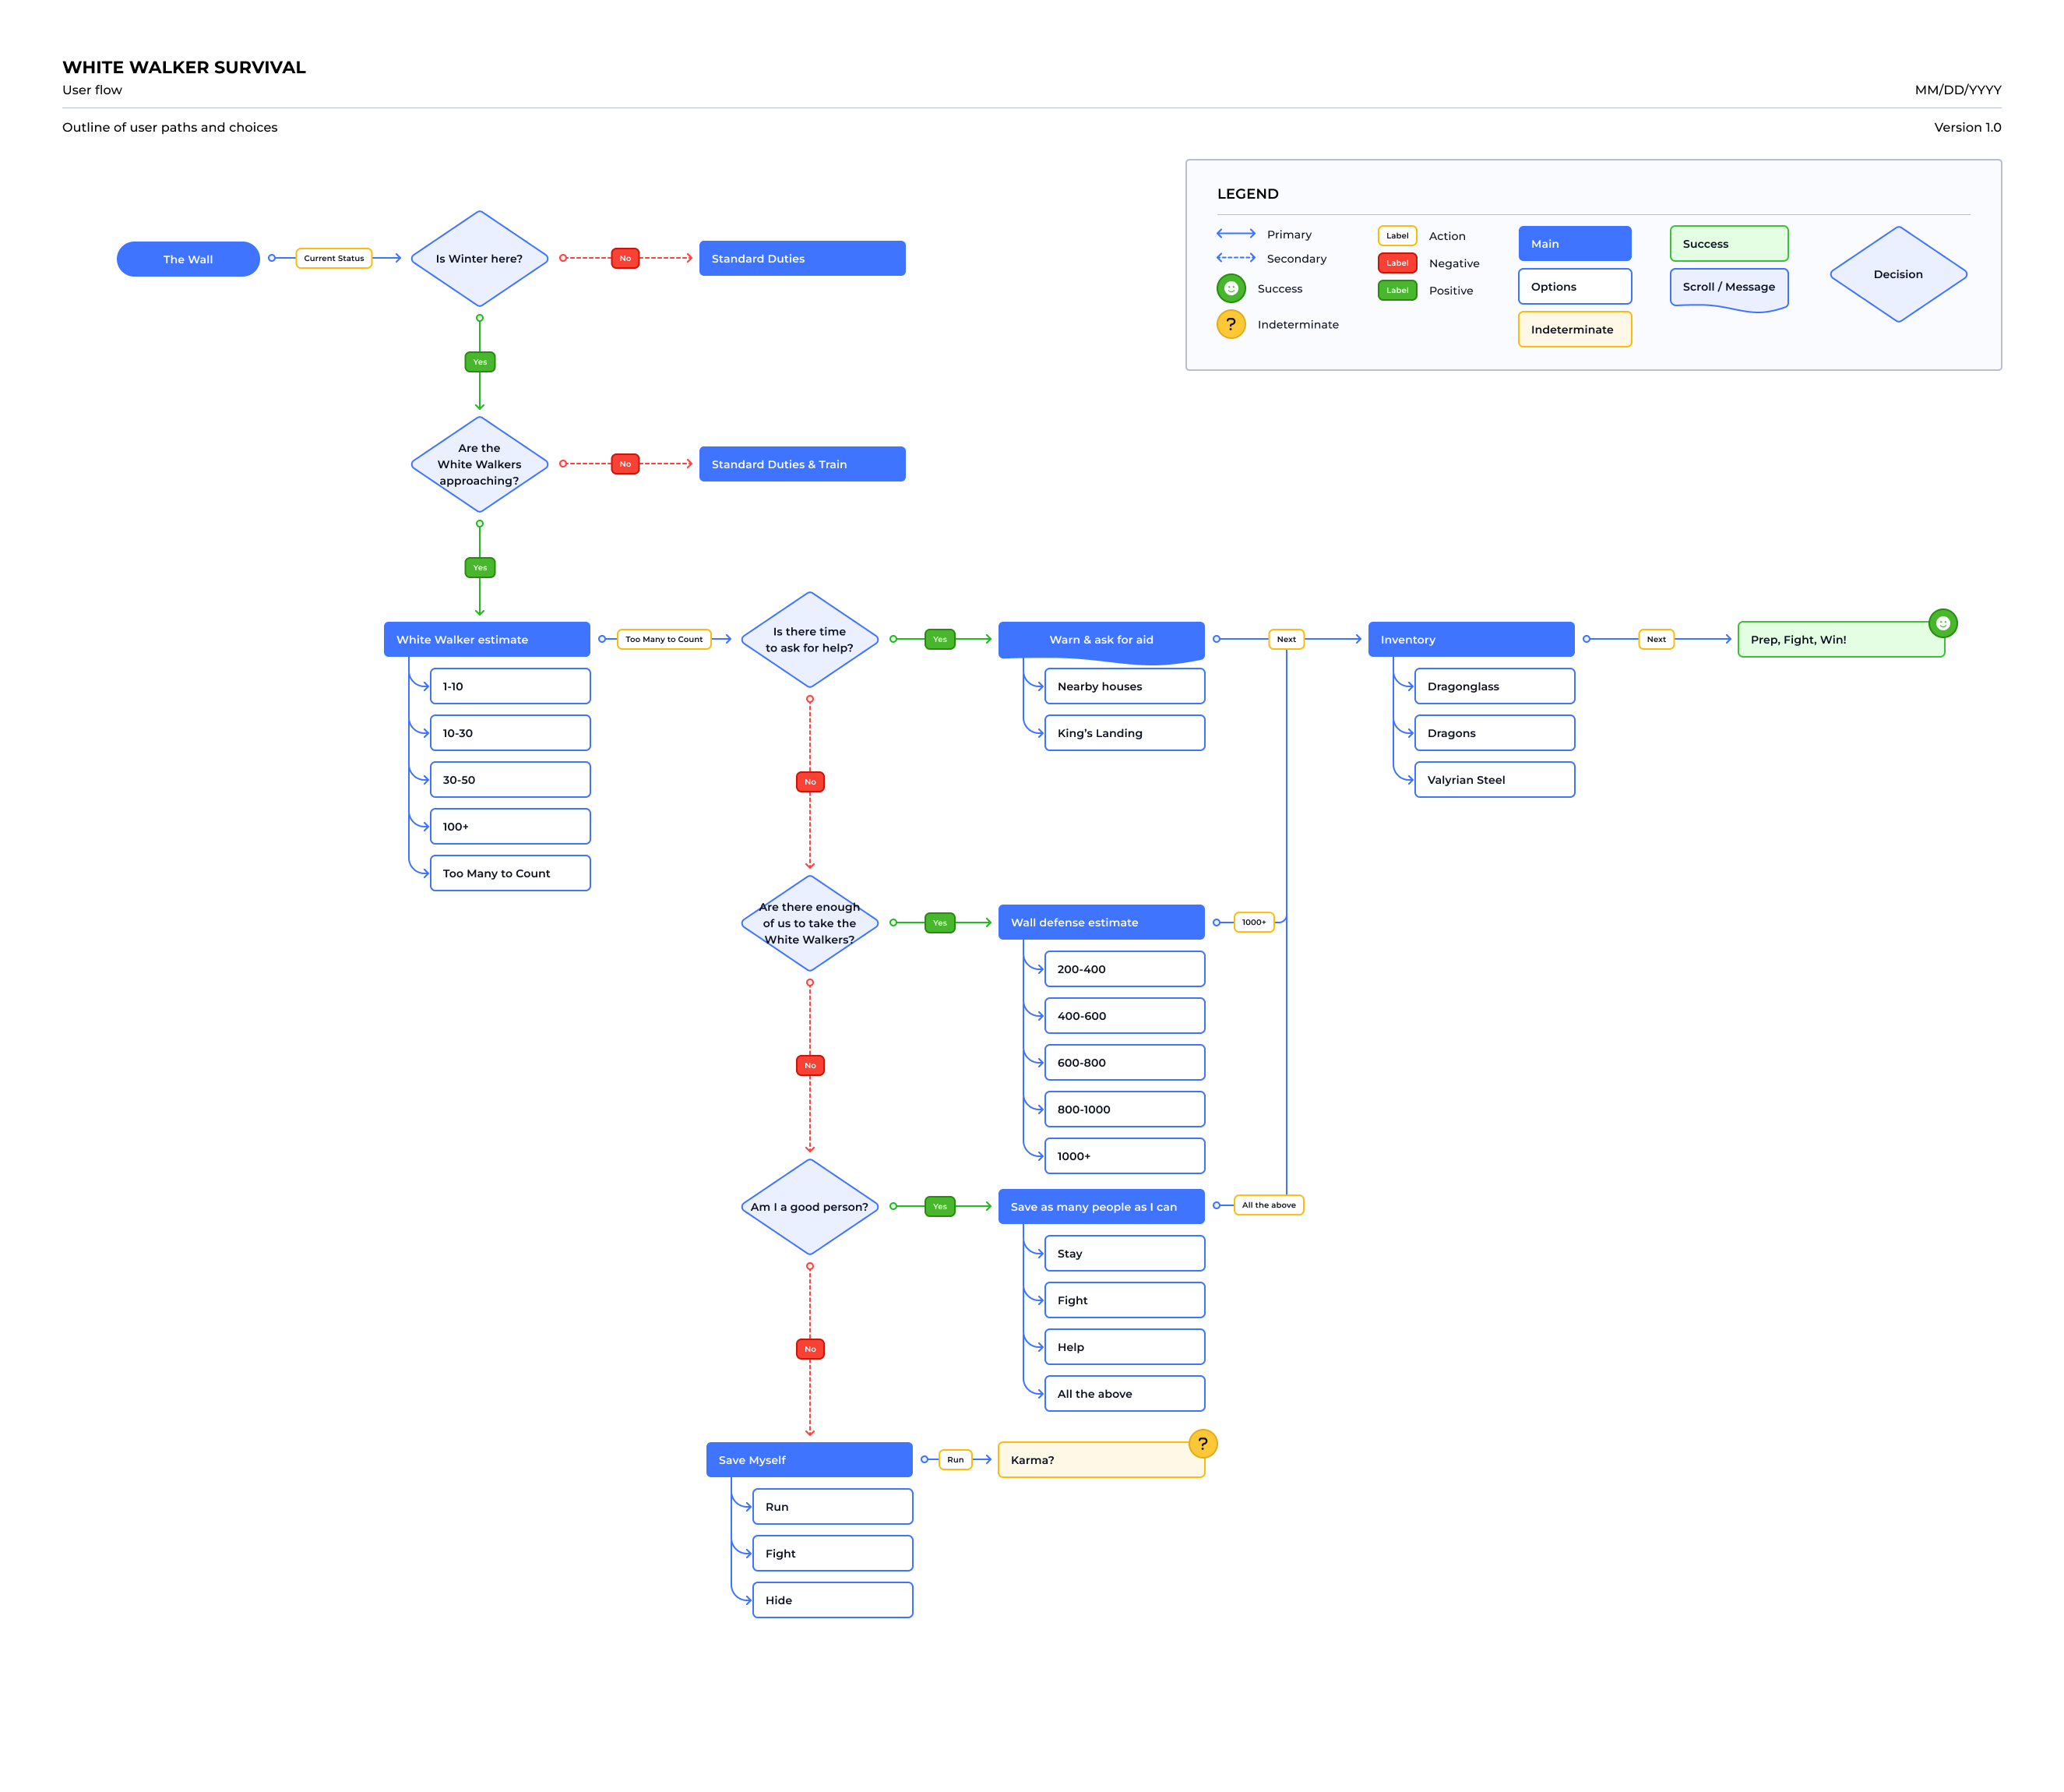The width and height of the screenshot is (2064, 1792).
Task: Click the Current Status action label
Action: click(x=334, y=258)
